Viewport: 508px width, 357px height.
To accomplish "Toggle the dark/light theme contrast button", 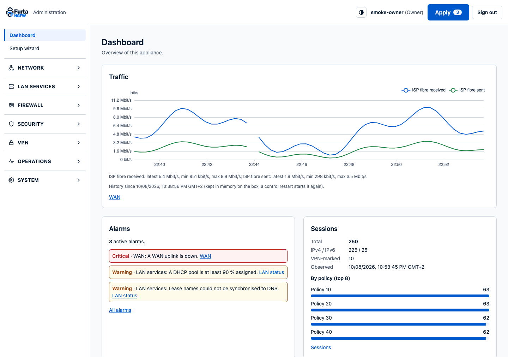I will 361,12.
